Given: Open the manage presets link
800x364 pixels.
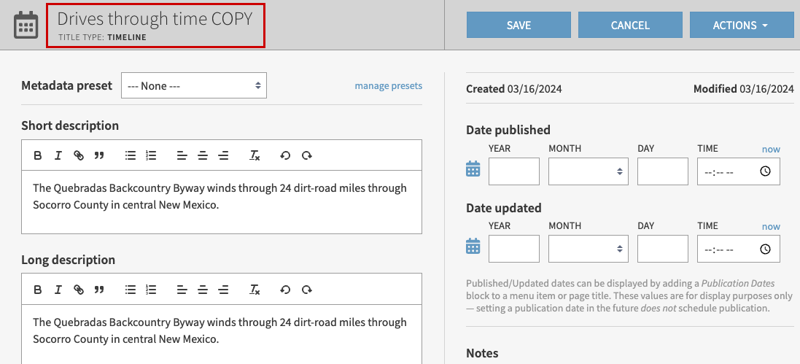Looking at the screenshot, I should pos(388,86).
